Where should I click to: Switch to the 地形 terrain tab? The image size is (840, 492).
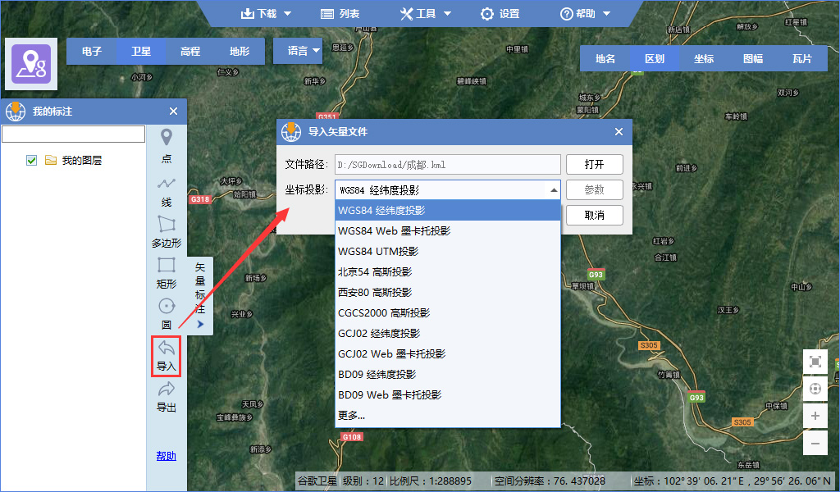click(x=240, y=52)
